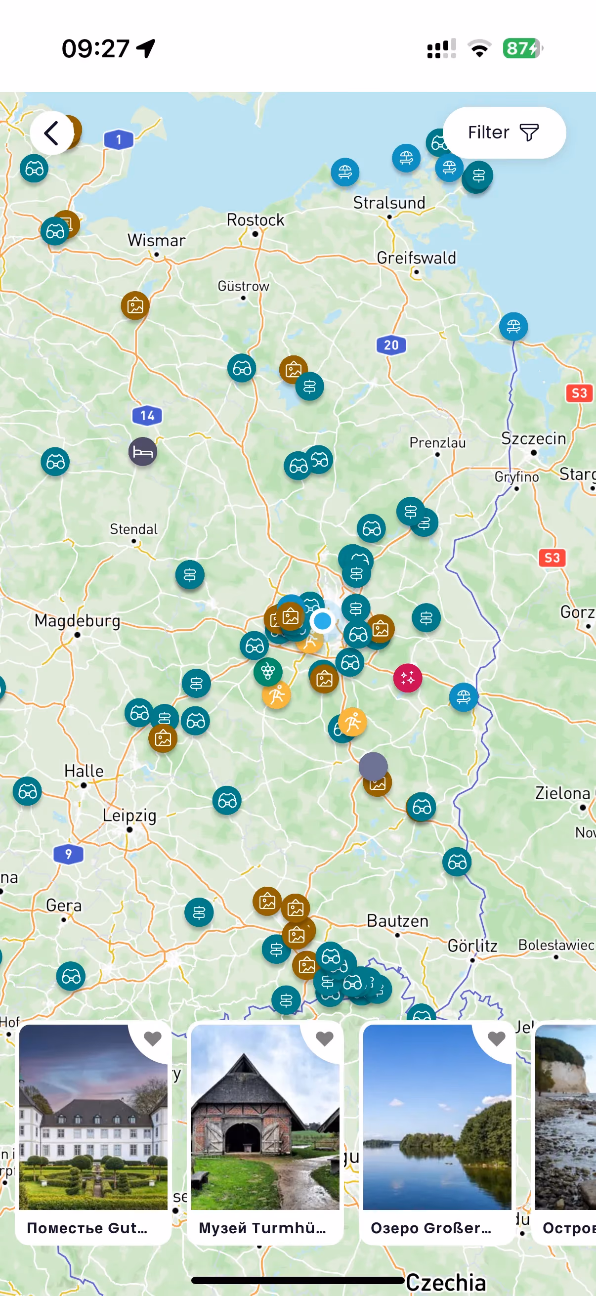The image size is (596, 1296).
Task: Tap the orange hiking marker south of Berlin
Action: (352, 722)
